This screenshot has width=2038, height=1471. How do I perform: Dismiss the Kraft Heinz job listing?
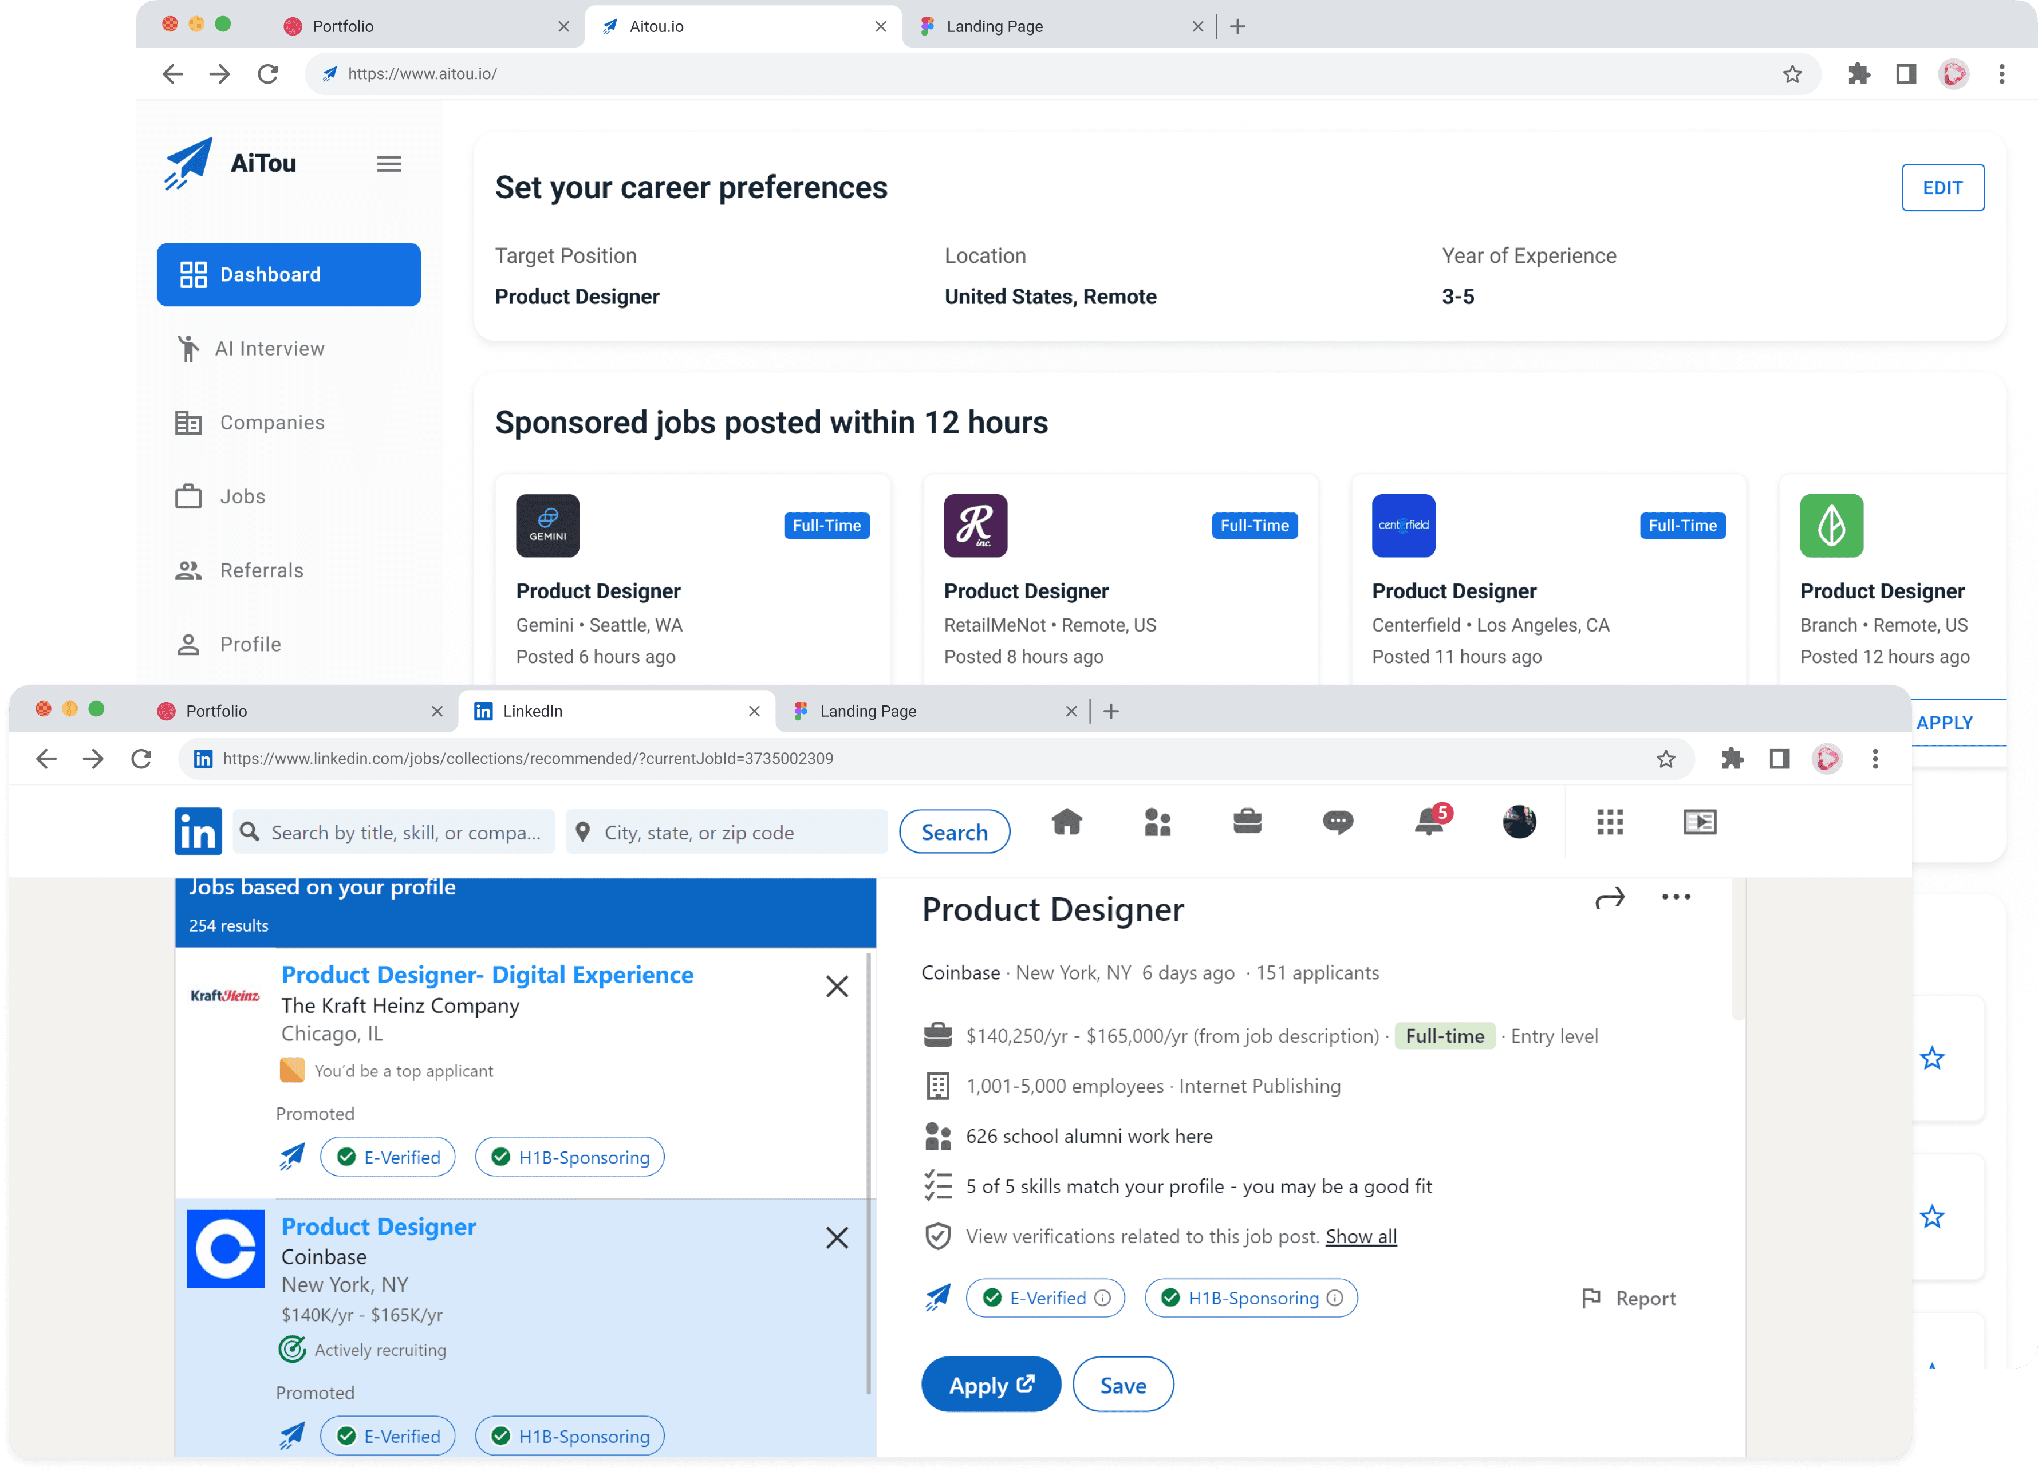(x=837, y=986)
